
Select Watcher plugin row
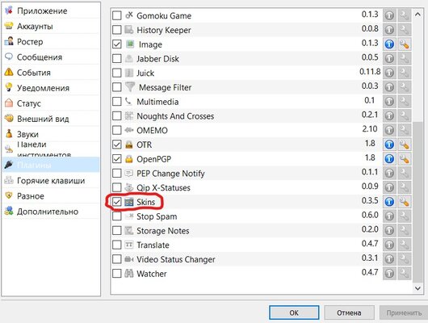tap(262, 274)
